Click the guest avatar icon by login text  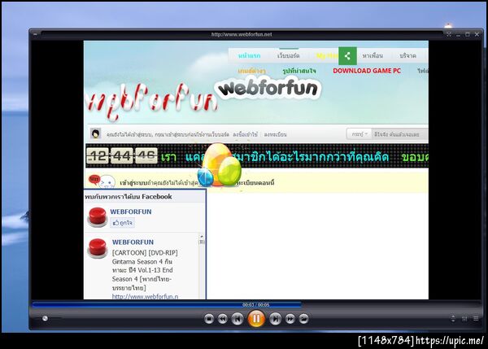95,133
